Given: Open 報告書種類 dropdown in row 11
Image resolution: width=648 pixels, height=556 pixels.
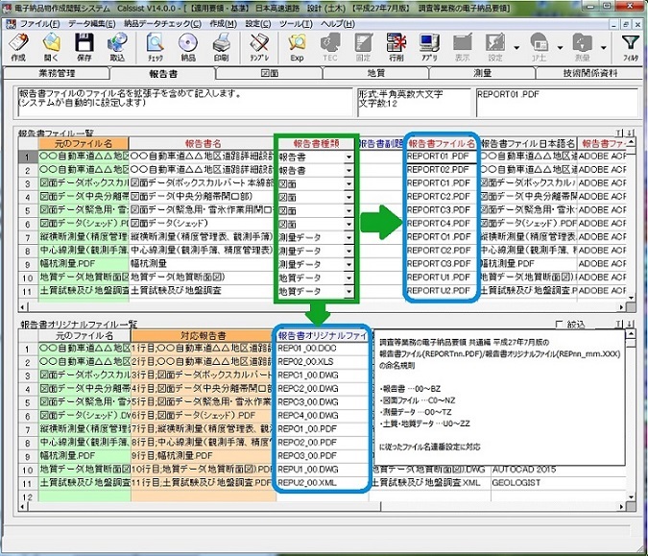Looking at the screenshot, I should 348,290.
